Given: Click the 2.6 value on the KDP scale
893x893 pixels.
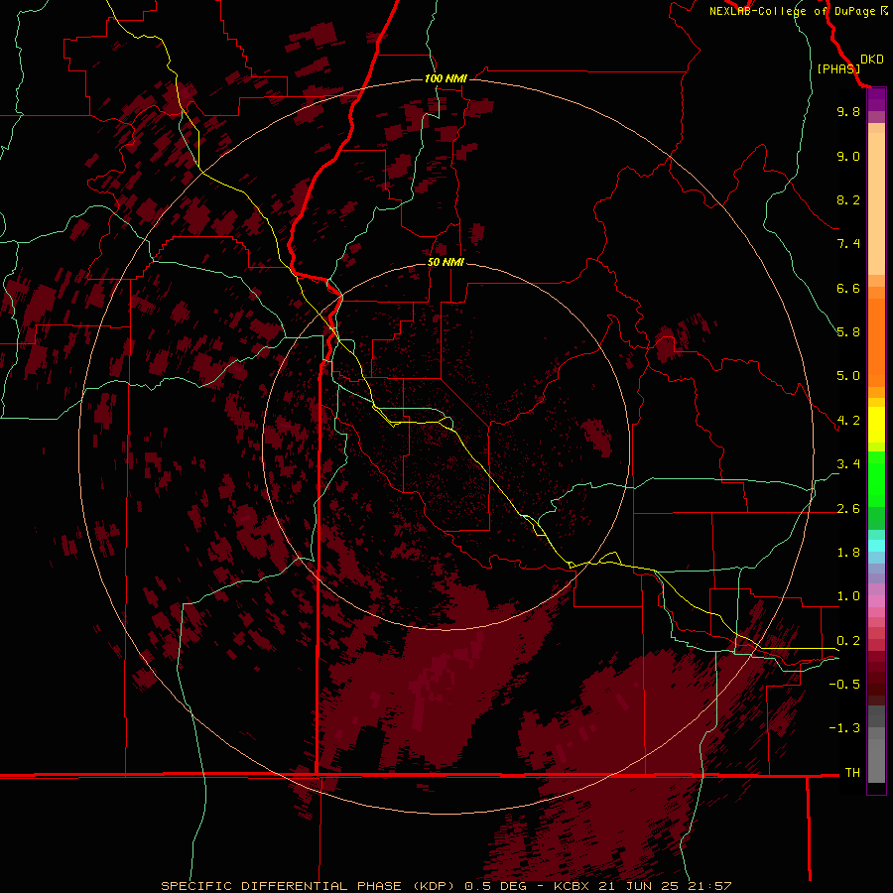Looking at the screenshot, I should pos(848,509).
